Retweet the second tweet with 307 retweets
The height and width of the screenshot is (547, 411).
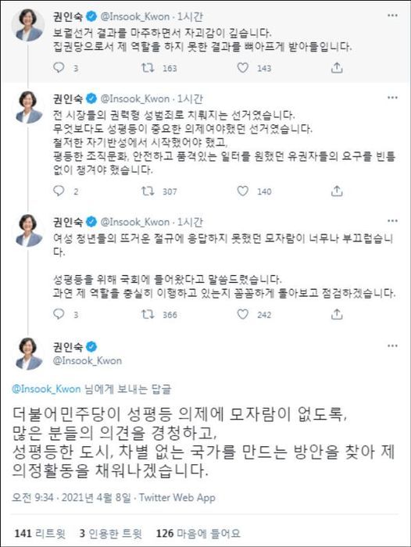tap(147, 191)
